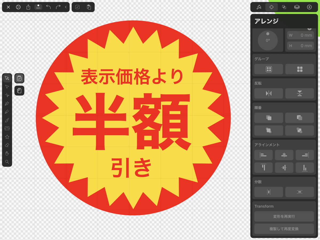Select the Text tool
The width and height of the screenshot is (320, 240).
[x=7, y=128]
